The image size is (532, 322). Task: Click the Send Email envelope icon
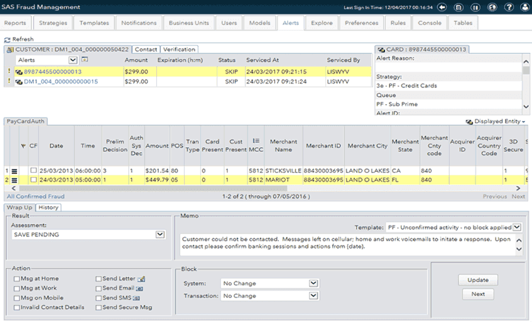pos(139,289)
